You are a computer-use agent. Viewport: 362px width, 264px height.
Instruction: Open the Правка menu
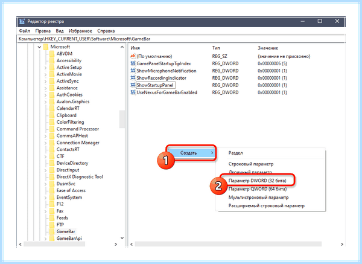pos(43,31)
